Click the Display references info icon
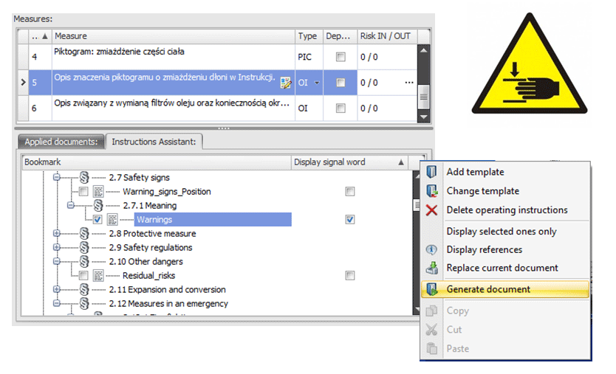Screen dimensions: 616x374 pos(433,250)
